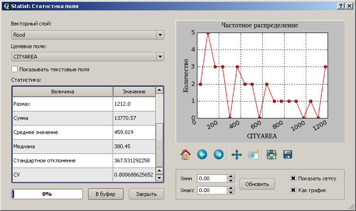Select the Медиана row label
The height and width of the screenshot is (211, 356).
click(62, 146)
